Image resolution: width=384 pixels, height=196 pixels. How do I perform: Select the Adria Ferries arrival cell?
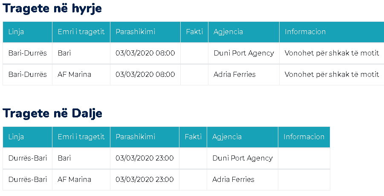[234, 75]
